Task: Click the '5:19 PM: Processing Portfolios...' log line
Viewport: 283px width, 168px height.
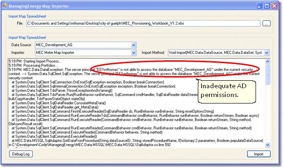Action: (x=34, y=65)
